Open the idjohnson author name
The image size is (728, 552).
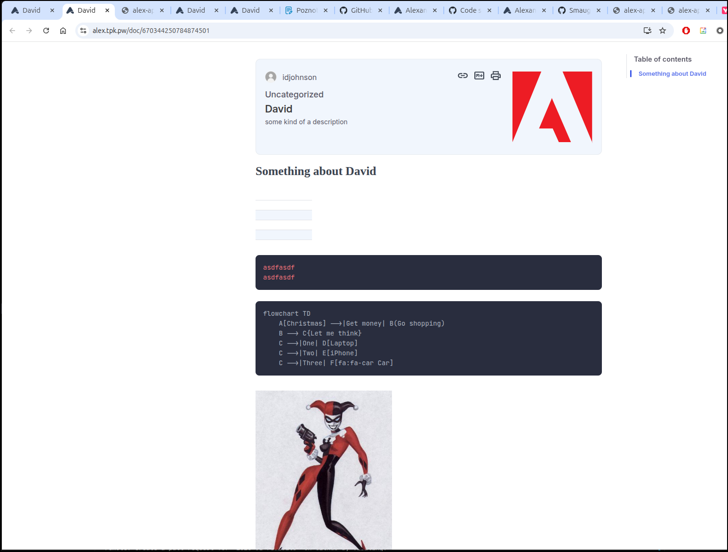[x=299, y=78]
